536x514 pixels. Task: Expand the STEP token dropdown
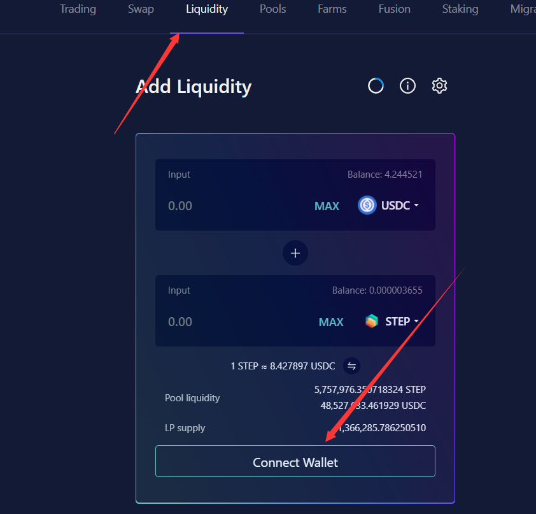click(x=402, y=321)
